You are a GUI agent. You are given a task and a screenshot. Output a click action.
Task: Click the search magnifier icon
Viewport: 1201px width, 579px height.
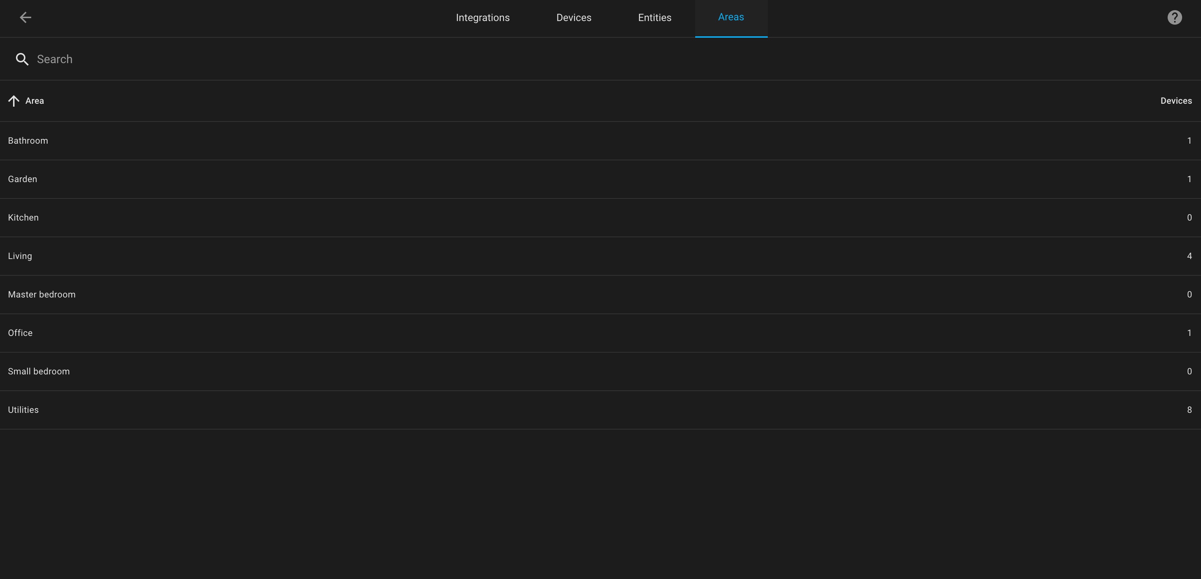pos(22,59)
